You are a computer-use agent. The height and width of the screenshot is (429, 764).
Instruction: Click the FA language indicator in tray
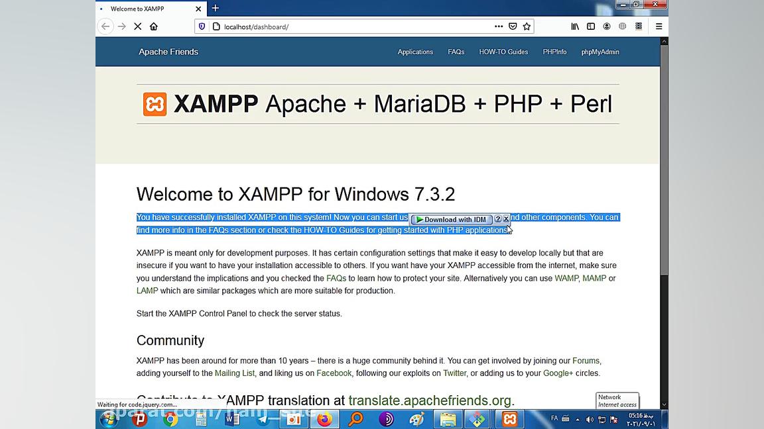tap(554, 418)
